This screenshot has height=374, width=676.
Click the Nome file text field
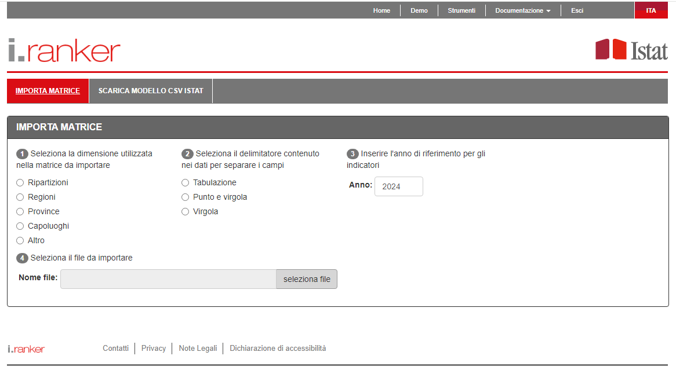[x=169, y=279]
